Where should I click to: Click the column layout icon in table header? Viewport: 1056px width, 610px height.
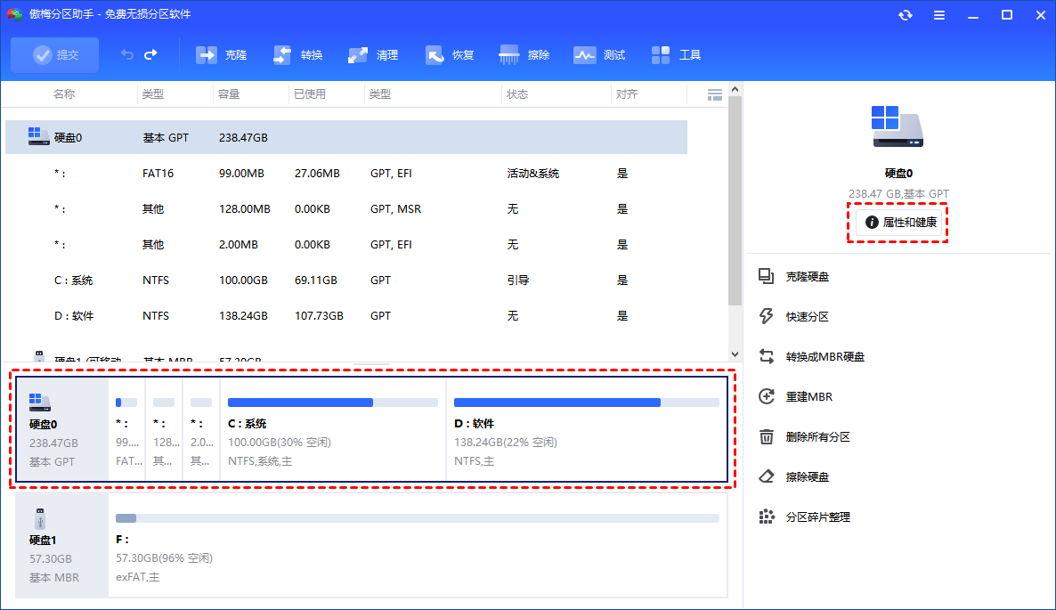(x=714, y=94)
